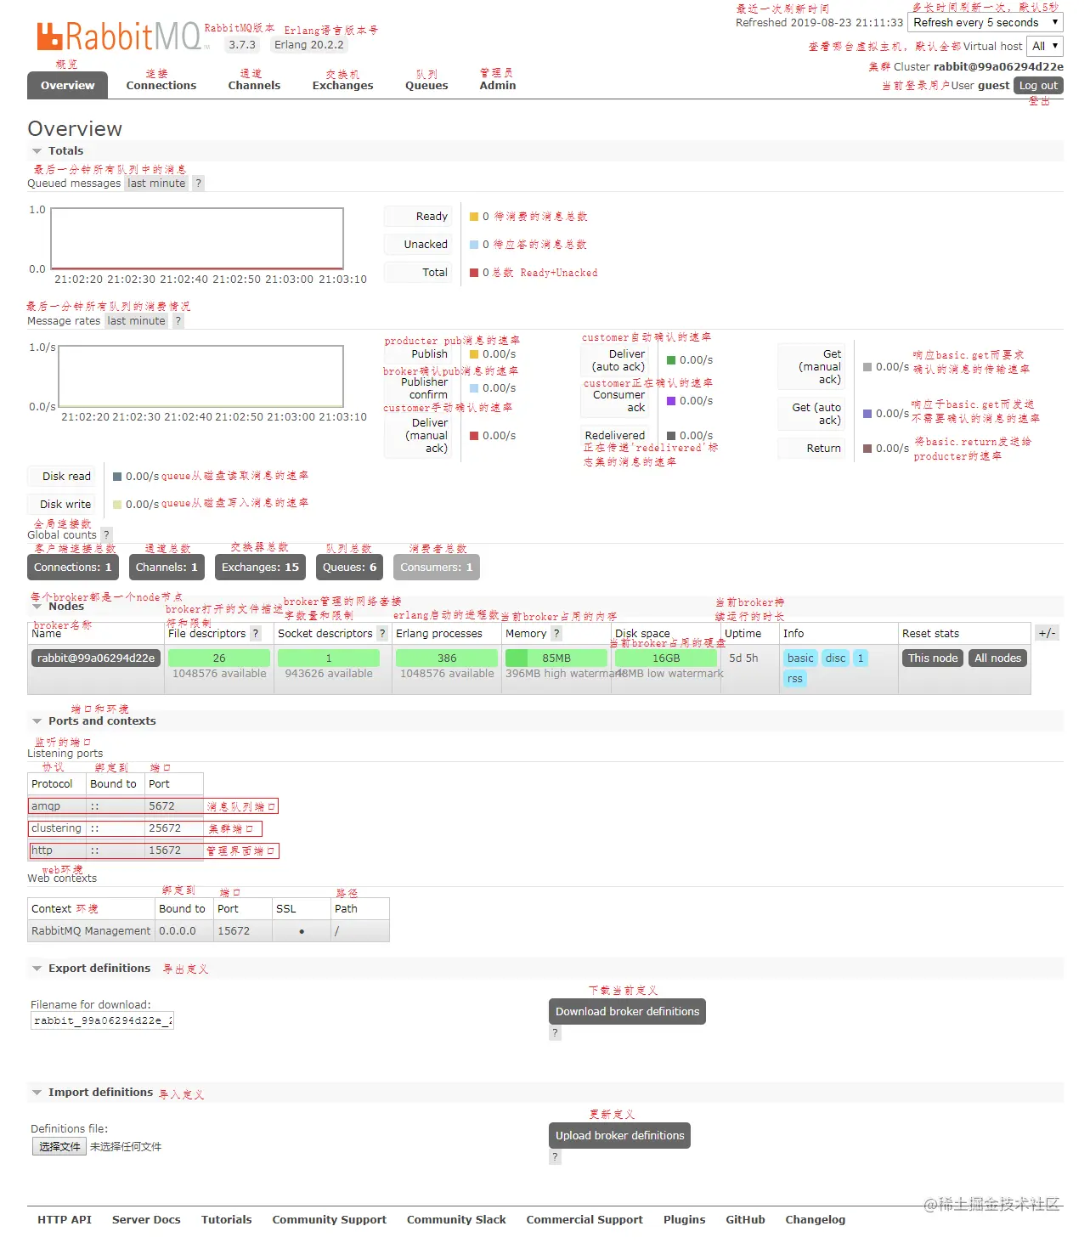Open Tutorials footer link
The image size is (1090, 1243).
(x=227, y=1220)
